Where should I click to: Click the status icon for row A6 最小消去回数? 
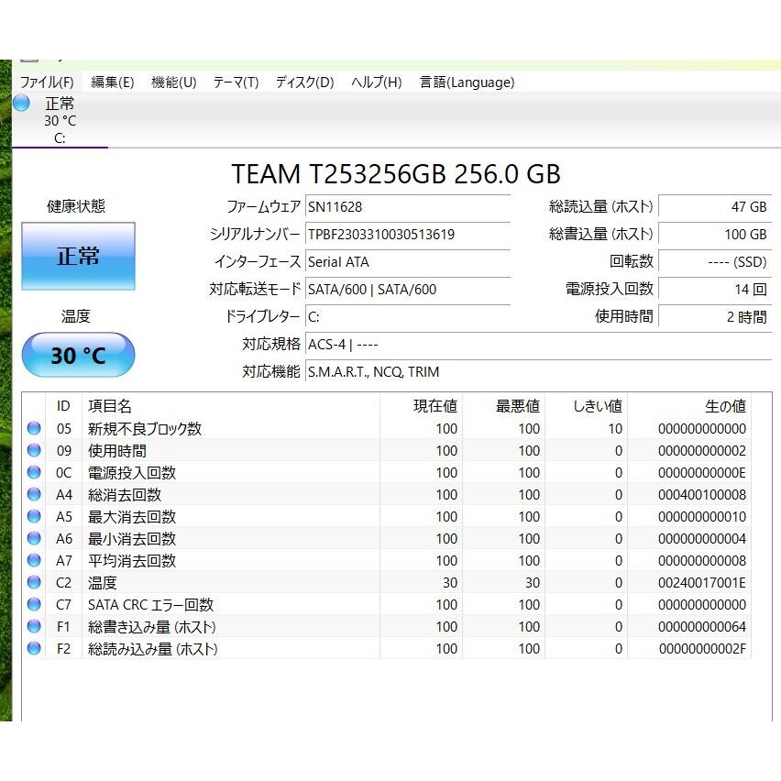(34, 538)
